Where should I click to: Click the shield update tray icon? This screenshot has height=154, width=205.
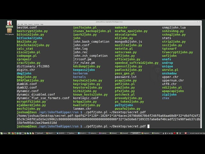(177, 133)
